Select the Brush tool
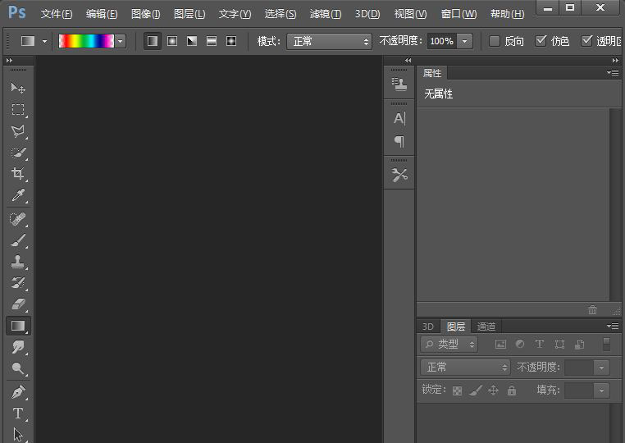Image resolution: width=625 pixels, height=443 pixels. [x=18, y=240]
